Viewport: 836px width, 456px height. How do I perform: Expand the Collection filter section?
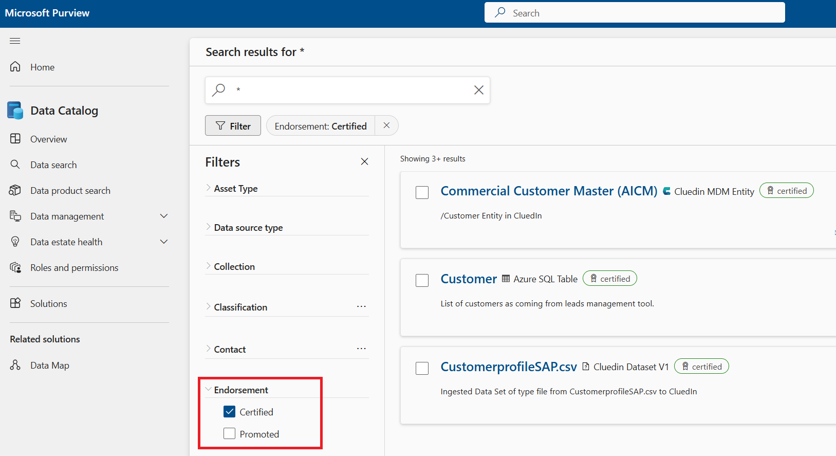point(234,267)
